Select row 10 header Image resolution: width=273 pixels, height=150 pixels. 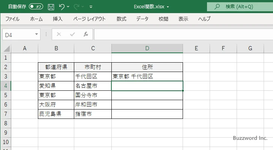(6, 142)
